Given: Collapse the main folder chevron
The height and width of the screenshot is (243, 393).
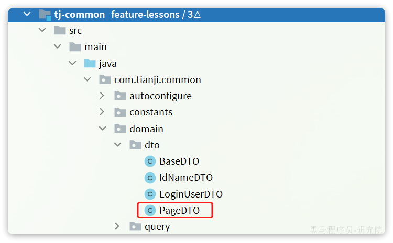Looking at the screenshot, I should pos(58,47).
